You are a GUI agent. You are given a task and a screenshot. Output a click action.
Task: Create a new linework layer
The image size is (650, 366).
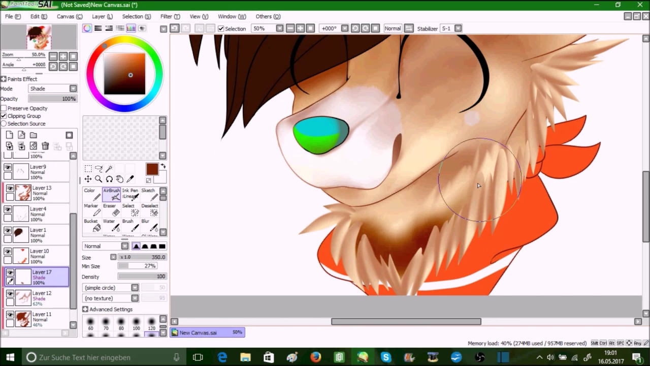coord(21,135)
